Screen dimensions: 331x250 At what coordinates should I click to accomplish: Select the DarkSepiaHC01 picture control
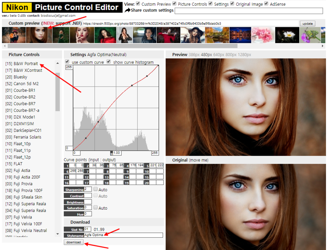(x=23, y=130)
